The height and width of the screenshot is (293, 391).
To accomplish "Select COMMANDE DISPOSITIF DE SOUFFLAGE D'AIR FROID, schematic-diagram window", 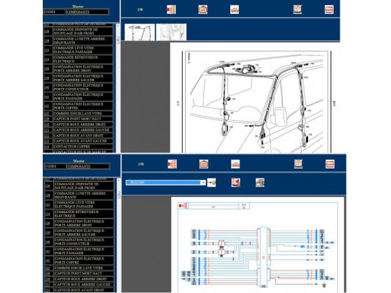I will point(84,186).
